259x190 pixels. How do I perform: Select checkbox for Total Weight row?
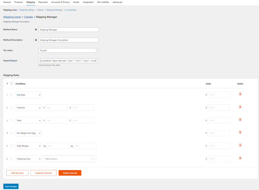(x=11, y=146)
